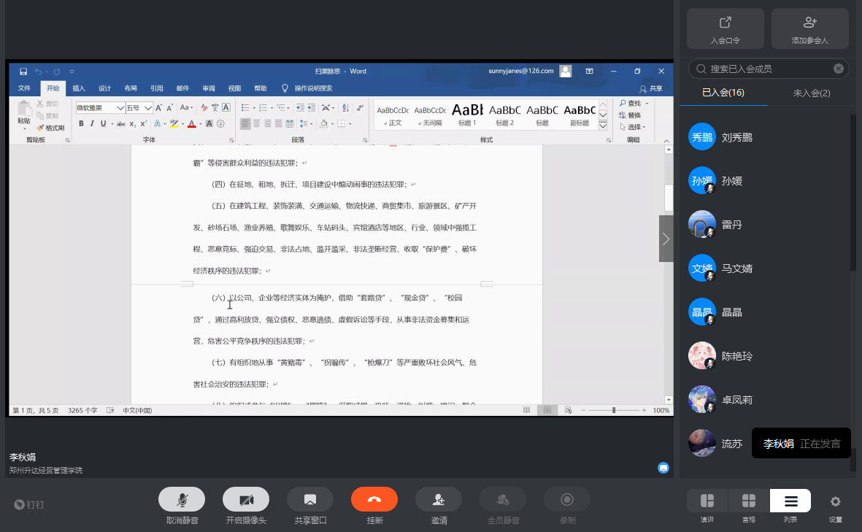Switch to 未入会(2) tab
Viewport: 862px width, 532px height.
pos(812,93)
